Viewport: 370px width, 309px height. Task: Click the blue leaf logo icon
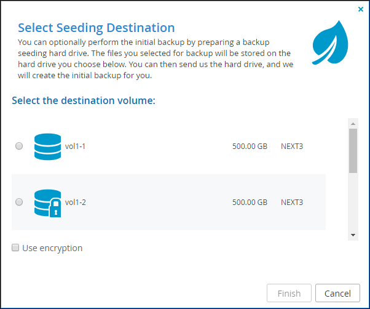pyautogui.click(x=330, y=42)
